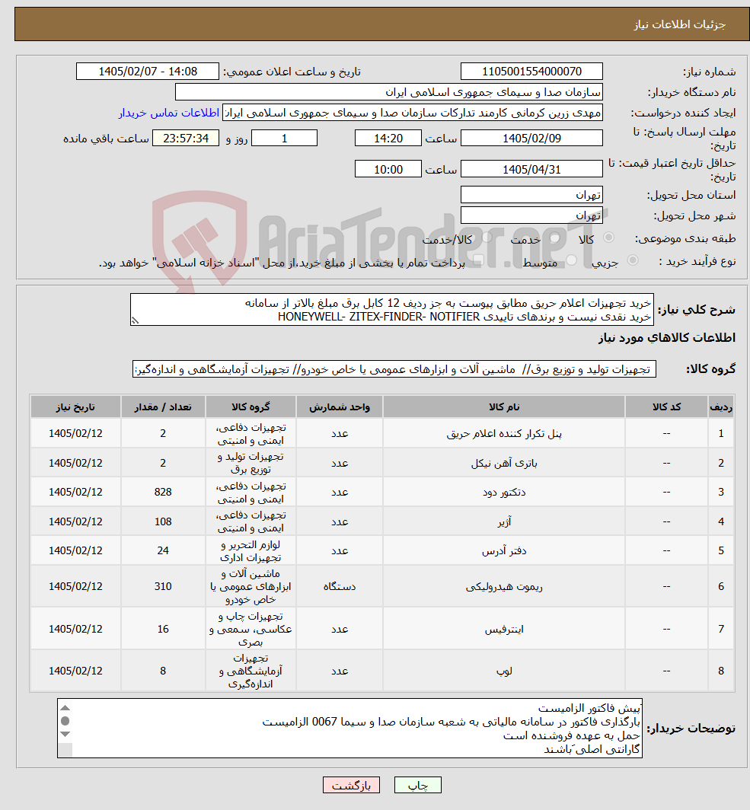Click the گروه کالا column header
The width and height of the screenshot is (750, 810).
pyautogui.click(x=251, y=407)
